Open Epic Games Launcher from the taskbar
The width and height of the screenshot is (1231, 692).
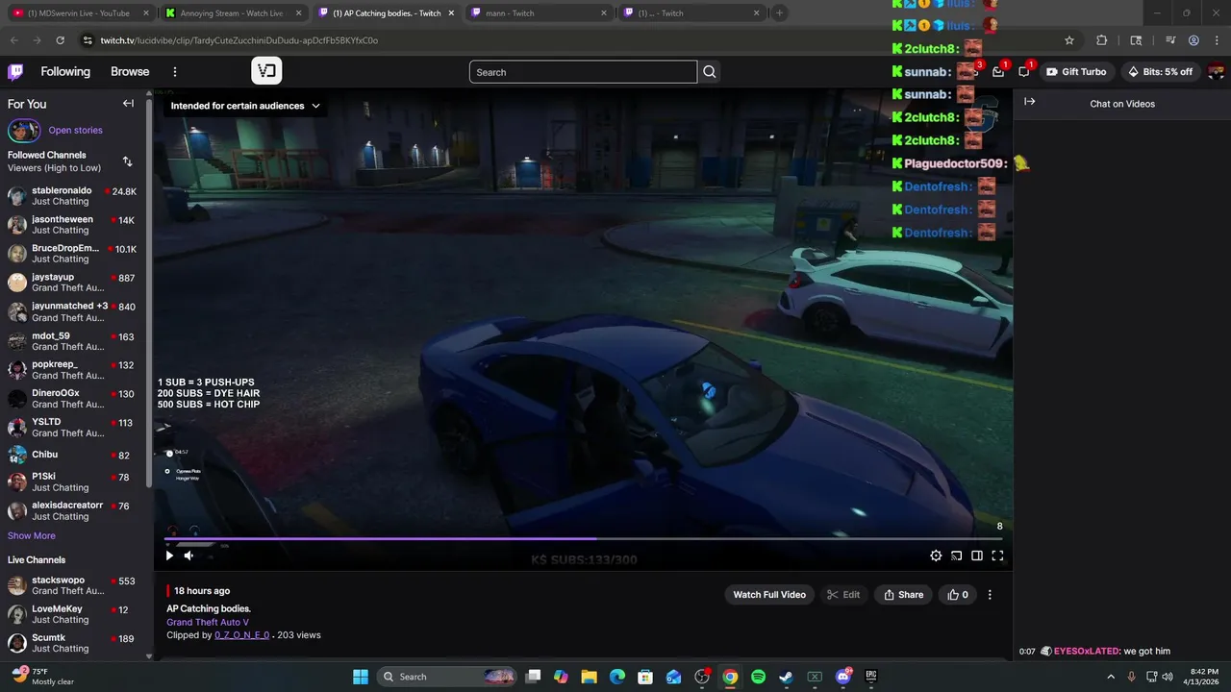[x=871, y=677]
